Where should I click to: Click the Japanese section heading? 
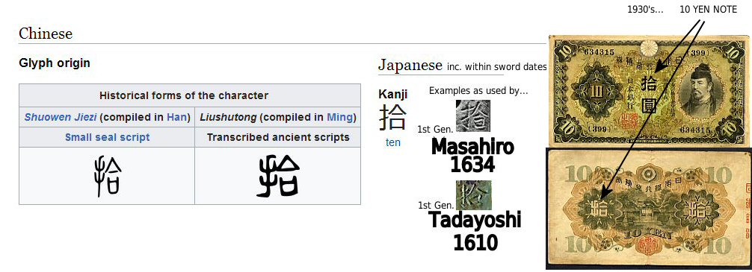pyautogui.click(x=410, y=64)
